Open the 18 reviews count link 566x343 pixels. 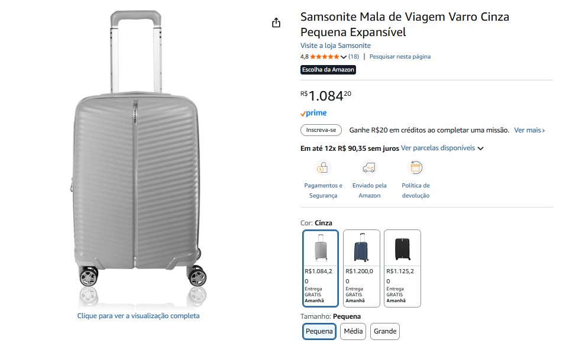(354, 57)
